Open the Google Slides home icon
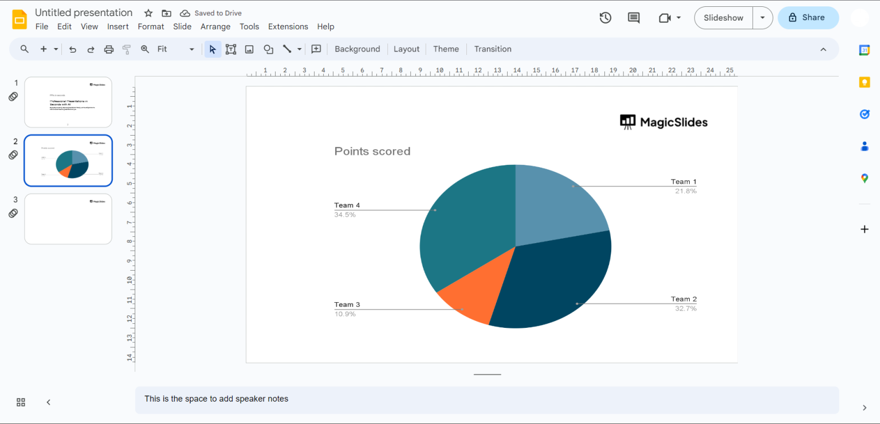This screenshot has width=880, height=424. (19, 19)
